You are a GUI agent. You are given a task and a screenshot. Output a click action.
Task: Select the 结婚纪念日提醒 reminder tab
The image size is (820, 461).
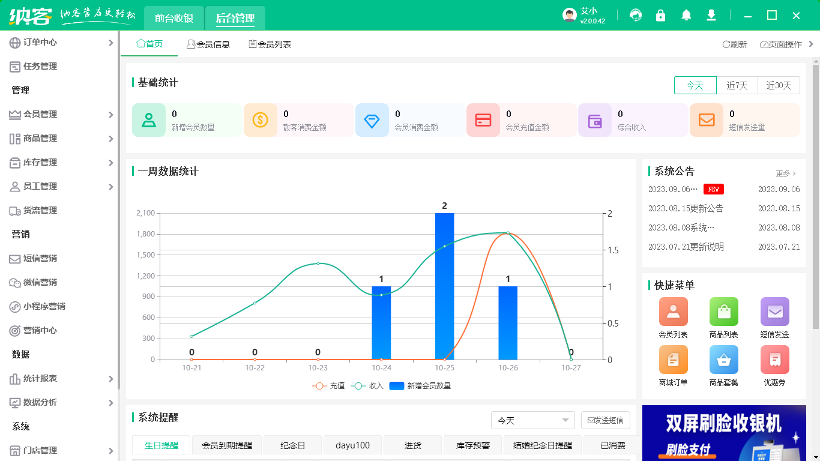coord(543,445)
